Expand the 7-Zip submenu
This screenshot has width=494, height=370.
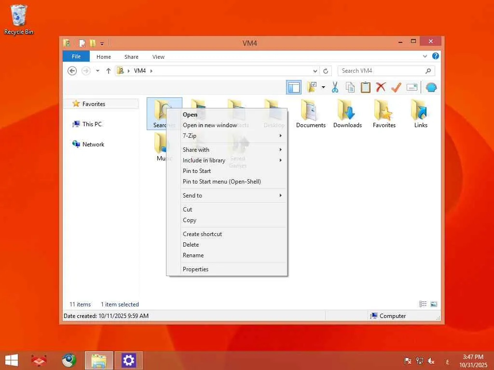(227, 135)
